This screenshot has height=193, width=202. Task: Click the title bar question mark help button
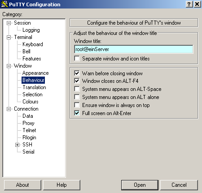pos(189,4)
